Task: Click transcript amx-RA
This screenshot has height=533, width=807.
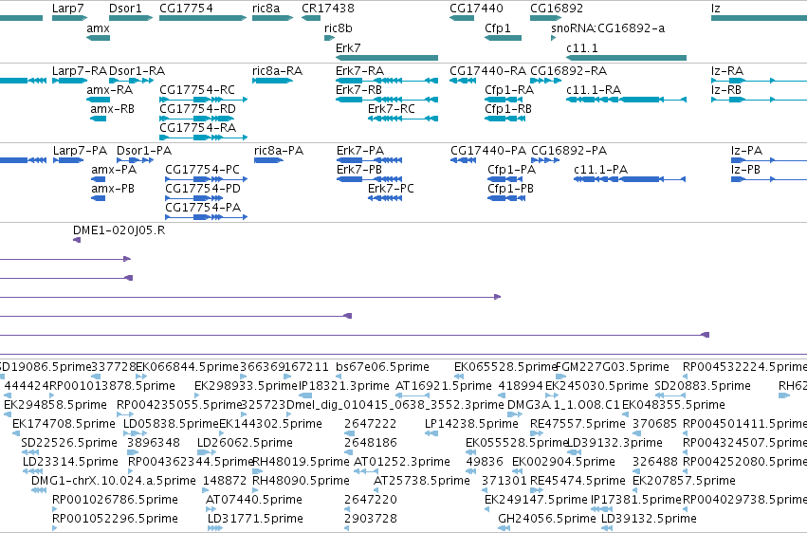Action: [x=98, y=100]
